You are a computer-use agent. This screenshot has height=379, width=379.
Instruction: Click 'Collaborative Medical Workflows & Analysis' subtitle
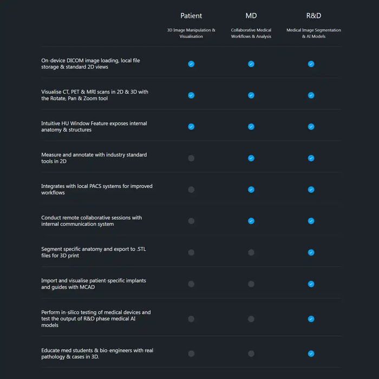(x=251, y=33)
